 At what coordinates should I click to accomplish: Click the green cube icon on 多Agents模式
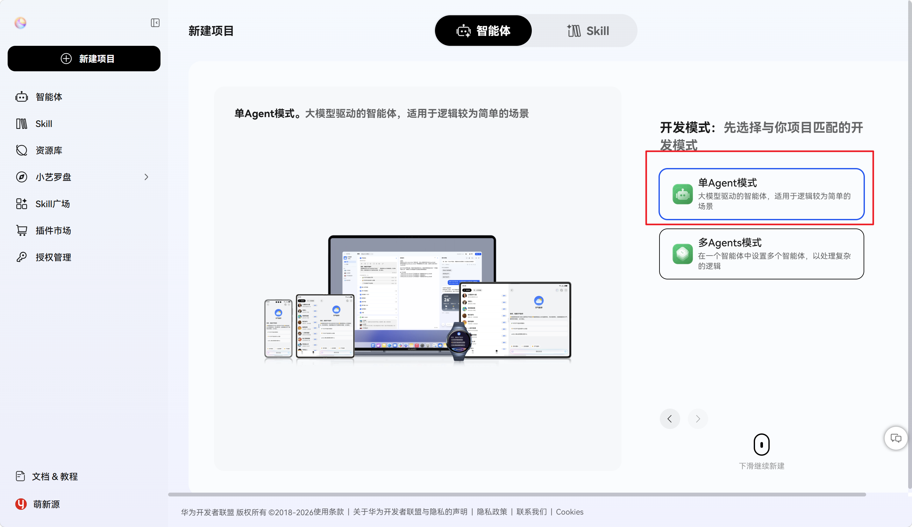coord(682,254)
